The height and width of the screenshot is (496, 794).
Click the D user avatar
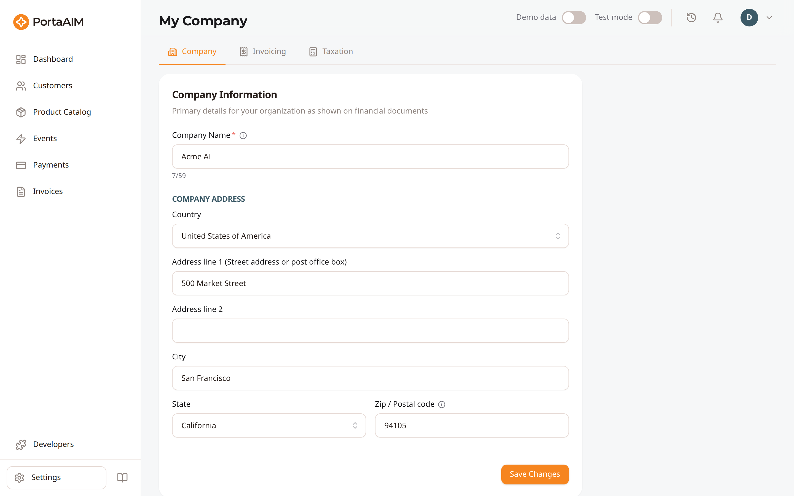[x=749, y=17]
